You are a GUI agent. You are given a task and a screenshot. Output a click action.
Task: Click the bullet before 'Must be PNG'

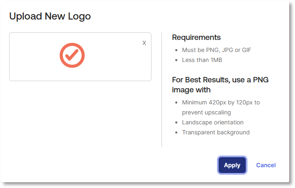tap(176, 50)
